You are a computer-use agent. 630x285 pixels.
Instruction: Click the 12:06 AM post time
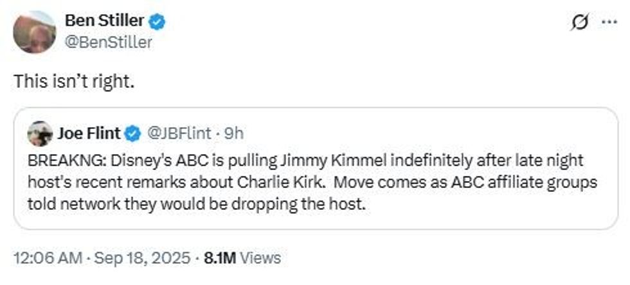point(48,258)
